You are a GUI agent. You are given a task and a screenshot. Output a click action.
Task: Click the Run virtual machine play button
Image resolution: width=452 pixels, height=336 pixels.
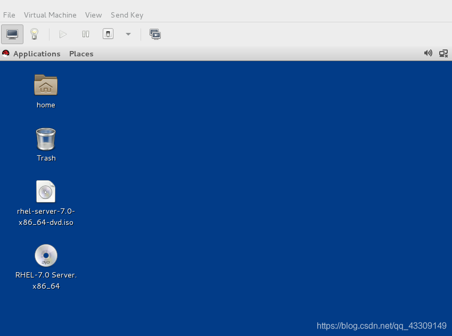63,34
